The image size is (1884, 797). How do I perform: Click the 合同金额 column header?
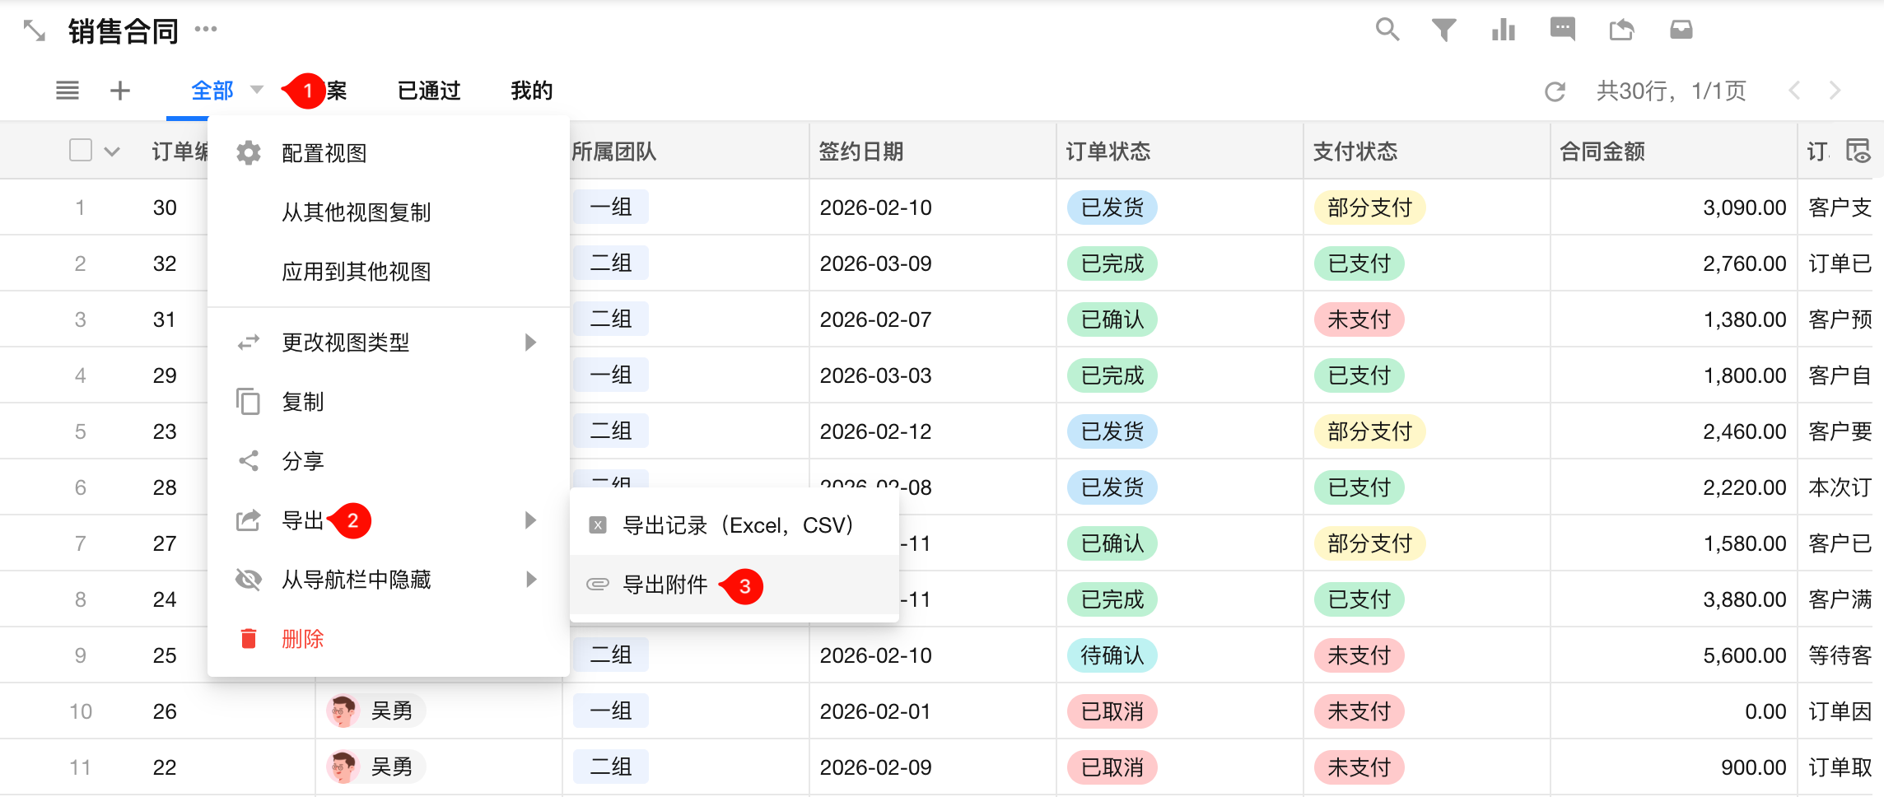1602,151
